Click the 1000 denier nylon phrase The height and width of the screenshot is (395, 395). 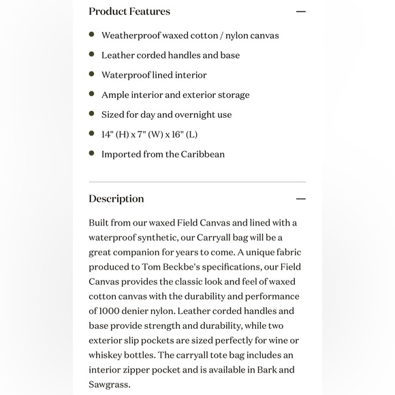(x=136, y=311)
